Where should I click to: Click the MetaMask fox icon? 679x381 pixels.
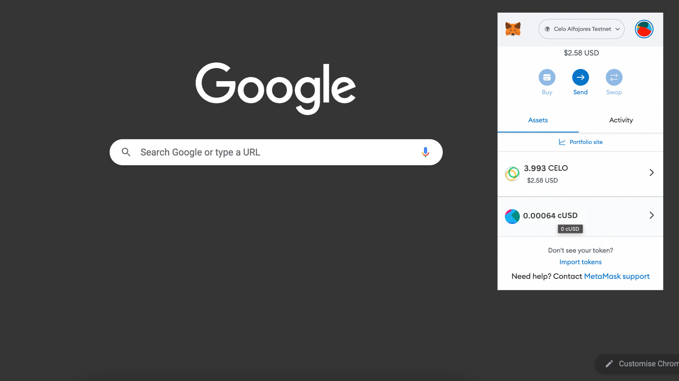tap(512, 28)
